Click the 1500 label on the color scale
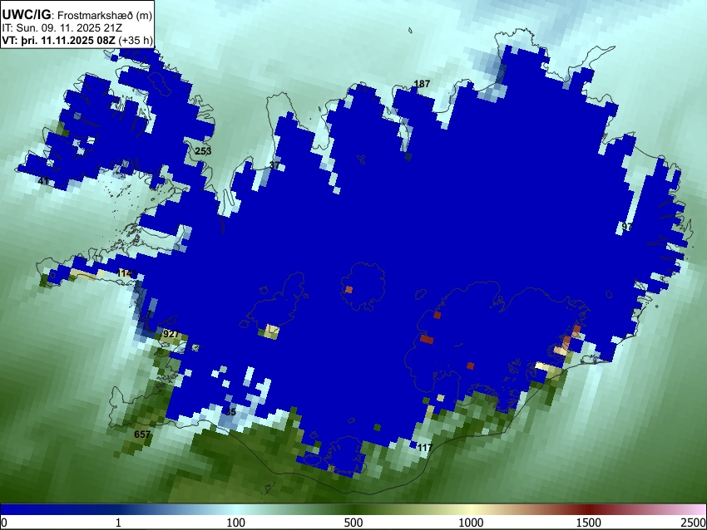The width and height of the screenshot is (707, 530). (589, 523)
